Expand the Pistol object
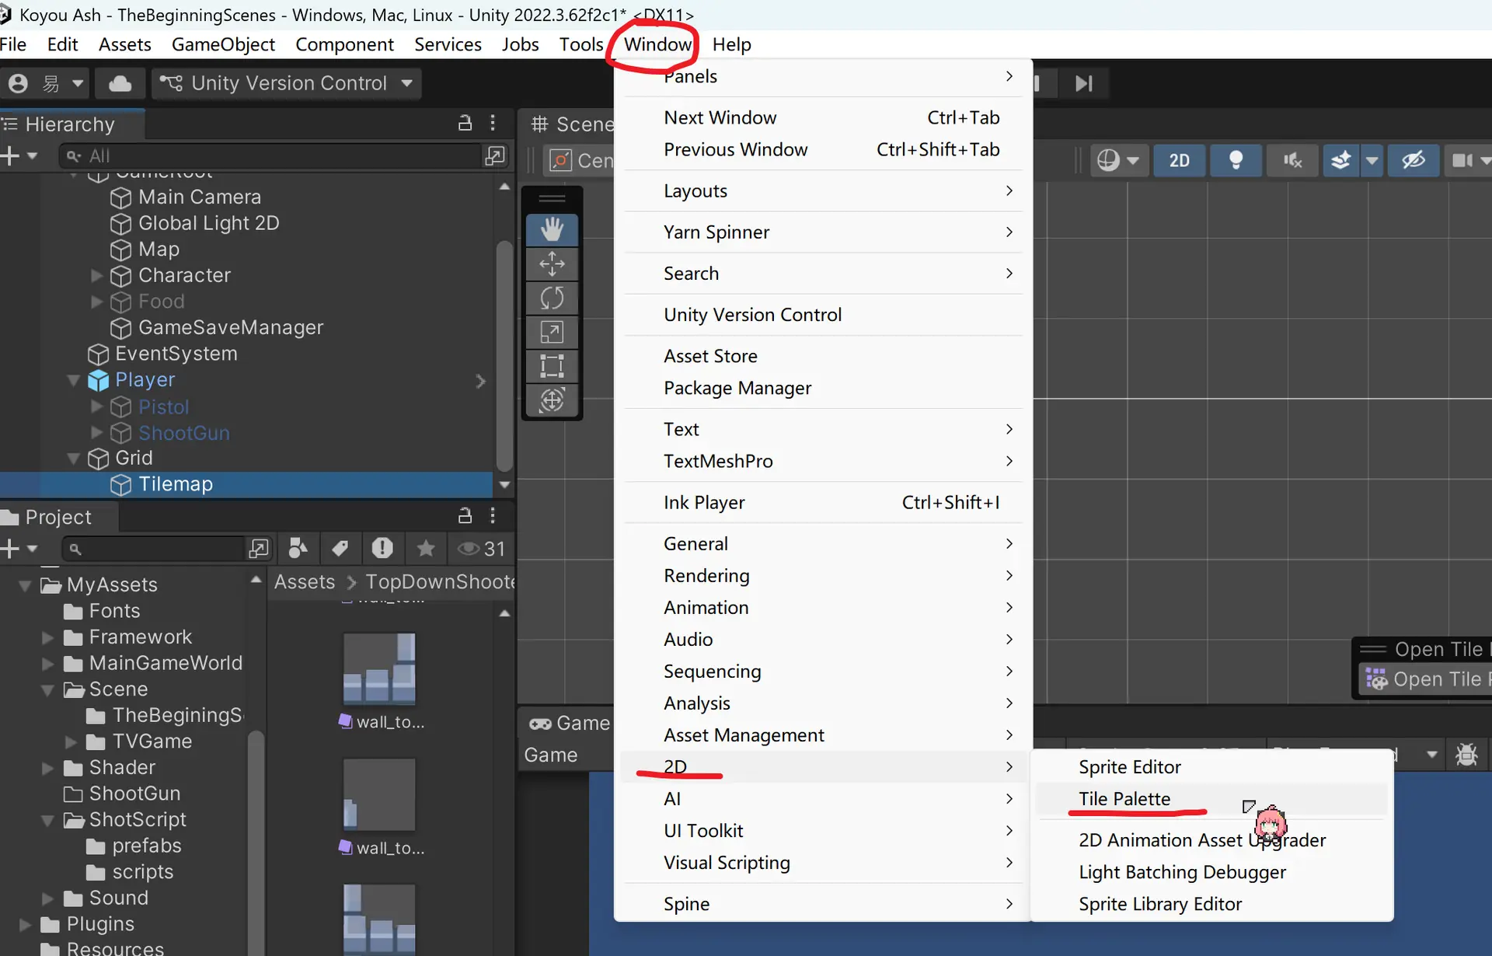 coord(96,406)
